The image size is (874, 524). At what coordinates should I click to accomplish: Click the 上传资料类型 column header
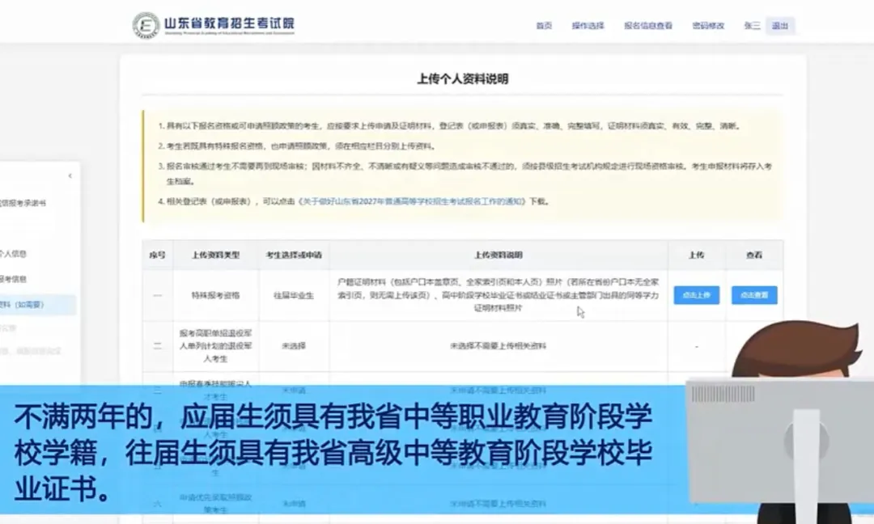pos(215,255)
